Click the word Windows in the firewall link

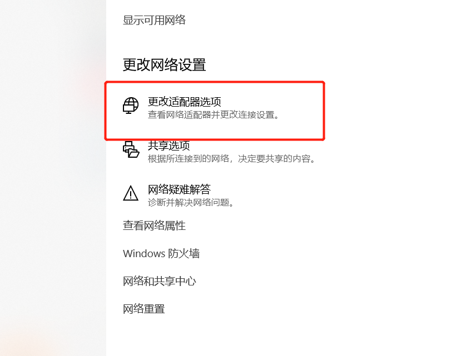click(144, 253)
